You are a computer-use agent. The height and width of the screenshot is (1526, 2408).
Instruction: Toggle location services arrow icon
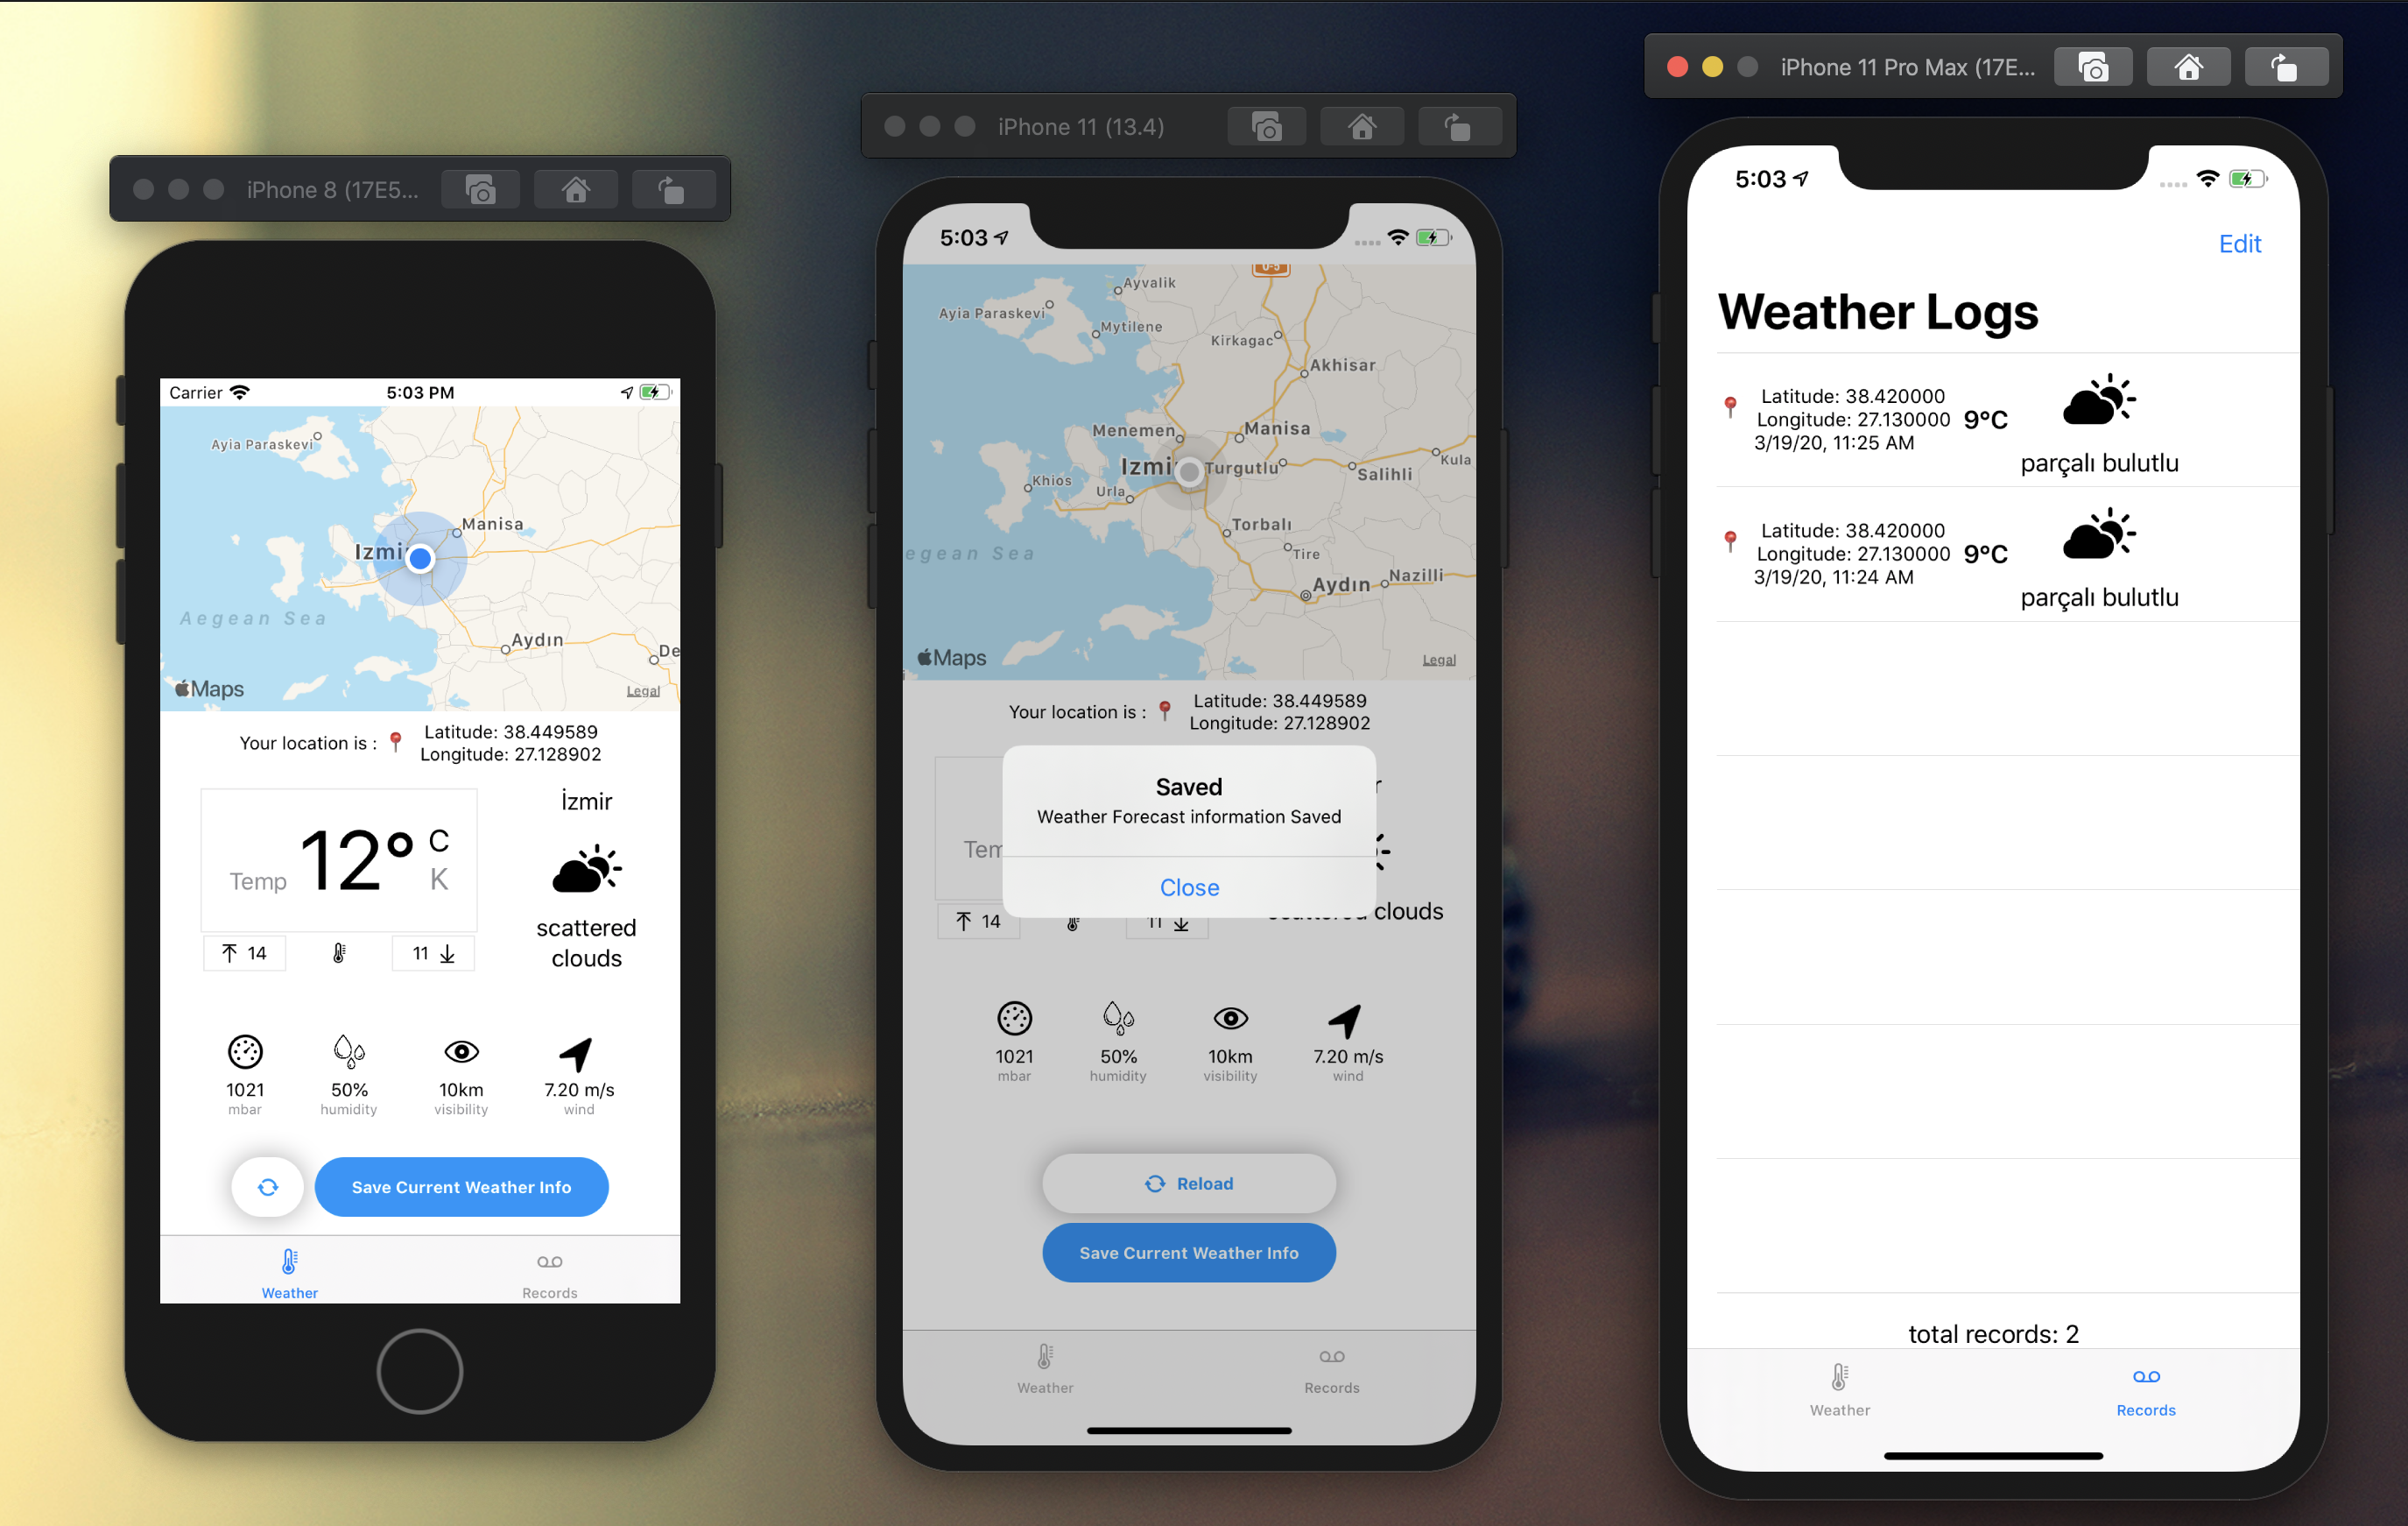627,390
